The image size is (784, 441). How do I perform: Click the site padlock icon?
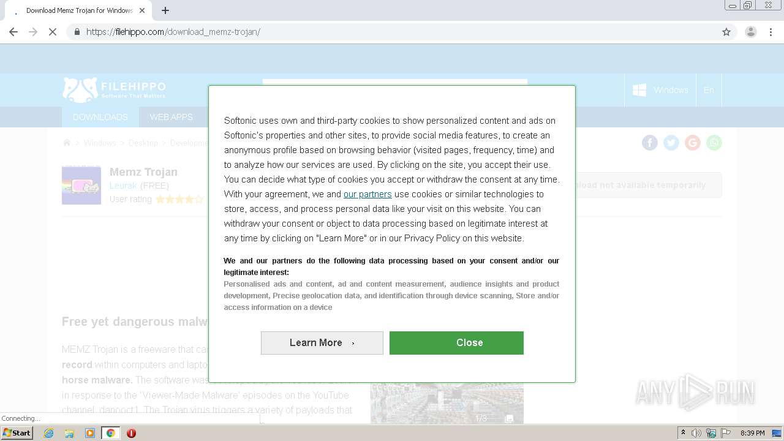point(77,32)
